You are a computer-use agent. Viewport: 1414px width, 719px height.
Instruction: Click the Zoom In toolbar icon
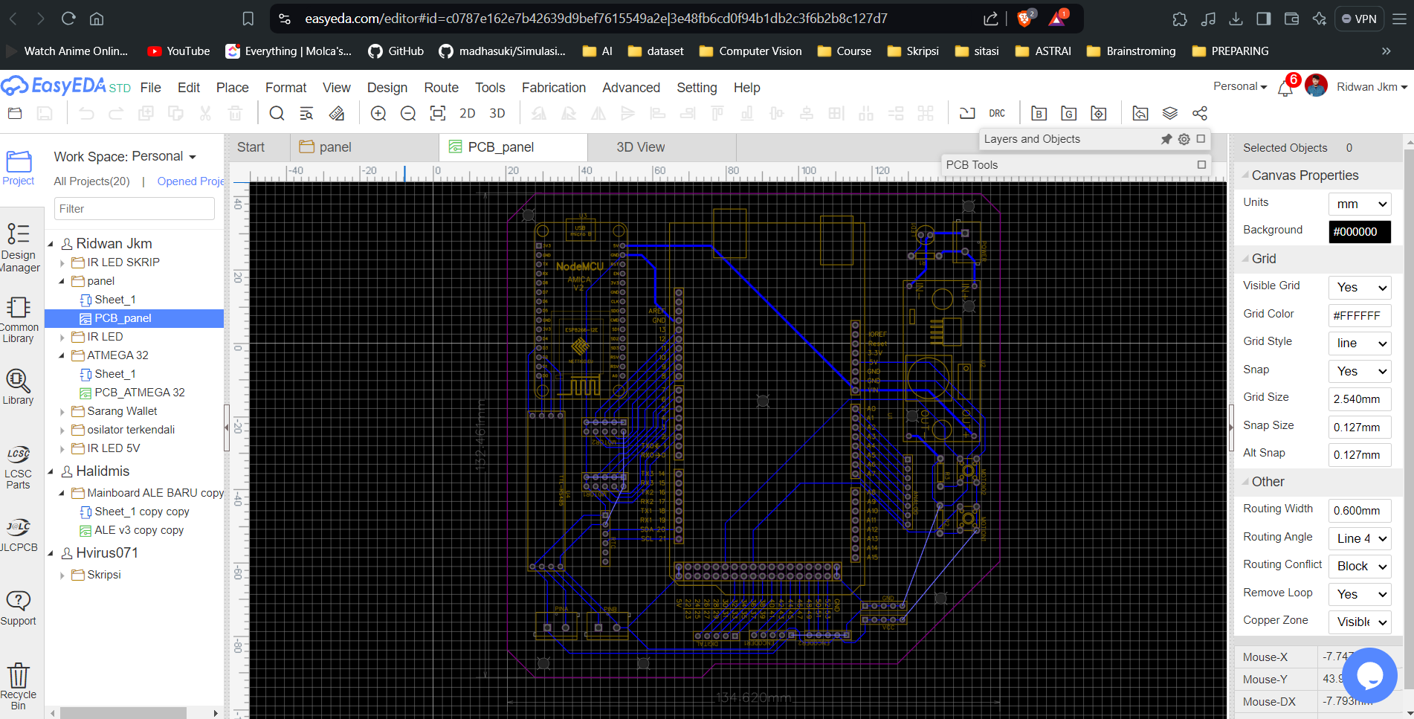pos(378,113)
